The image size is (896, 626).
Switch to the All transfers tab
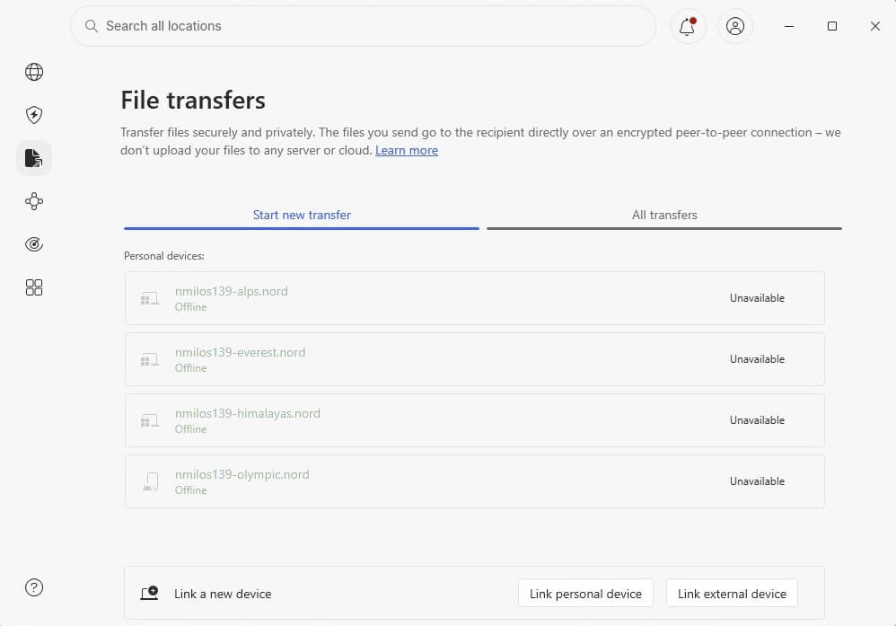664,216
